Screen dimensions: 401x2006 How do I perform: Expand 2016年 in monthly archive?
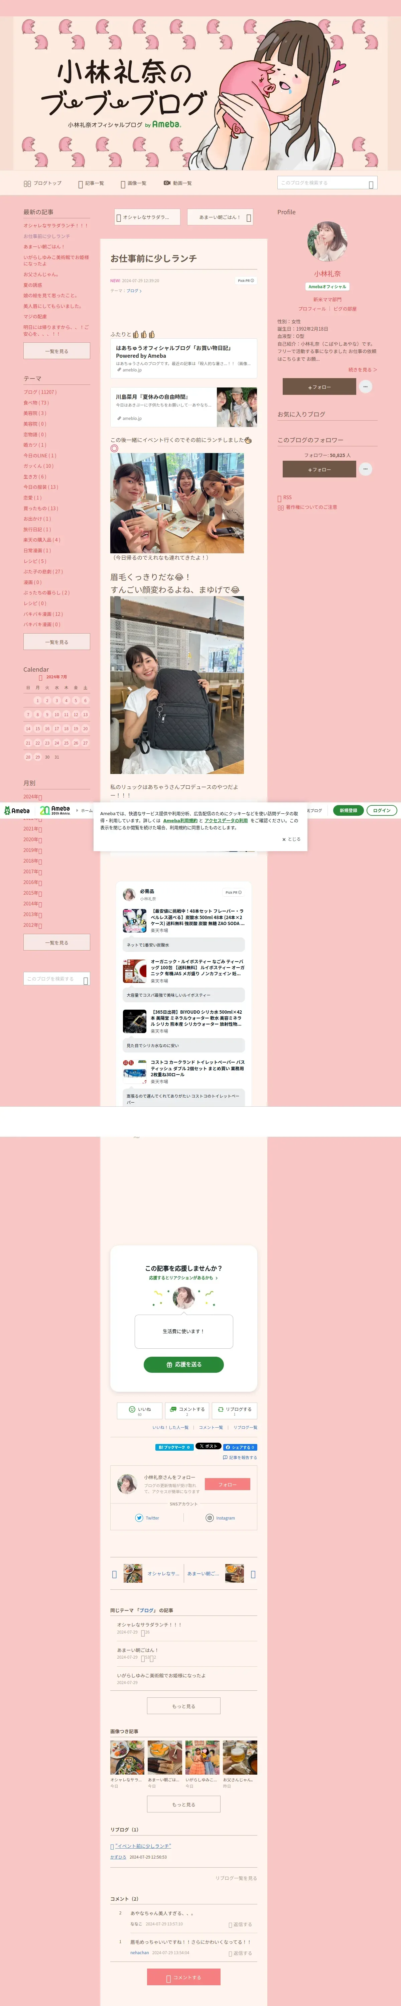click(x=33, y=882)
